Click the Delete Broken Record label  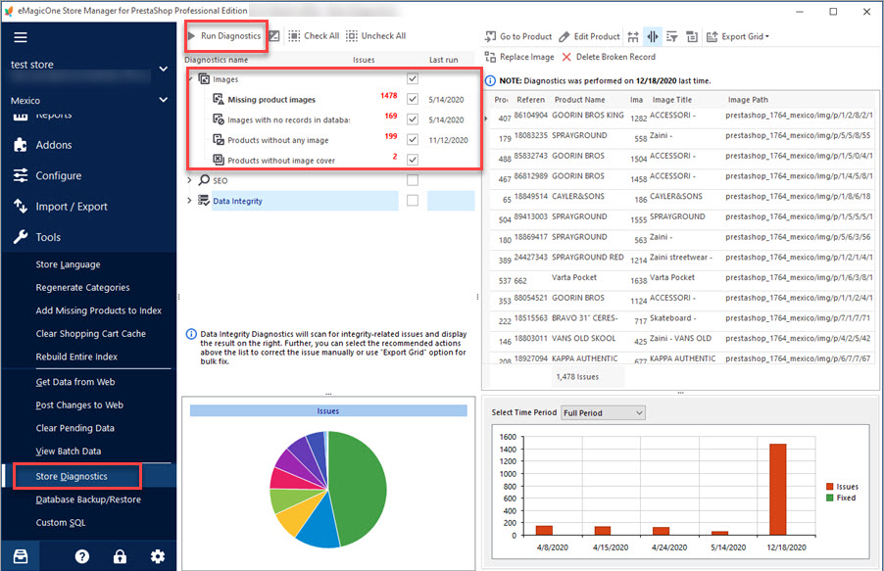pyautogui.click(x=615, y=57)
